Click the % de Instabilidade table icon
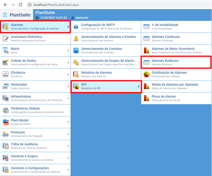Screen dimensions: 212x176 (146, 27)
